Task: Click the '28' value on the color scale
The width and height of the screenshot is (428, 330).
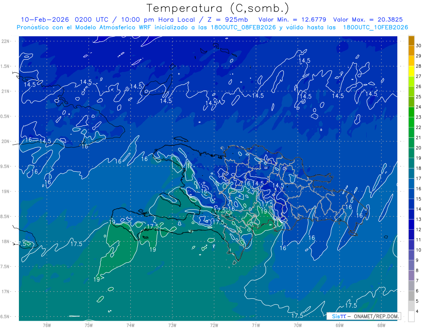Action: [x=418, y=66]
